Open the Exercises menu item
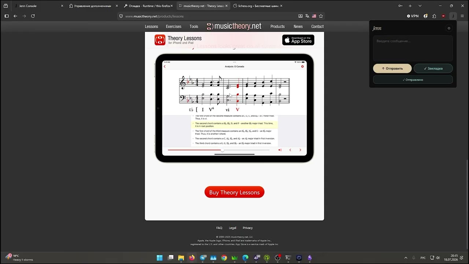The image size is (469, 264). pos(174,26)
